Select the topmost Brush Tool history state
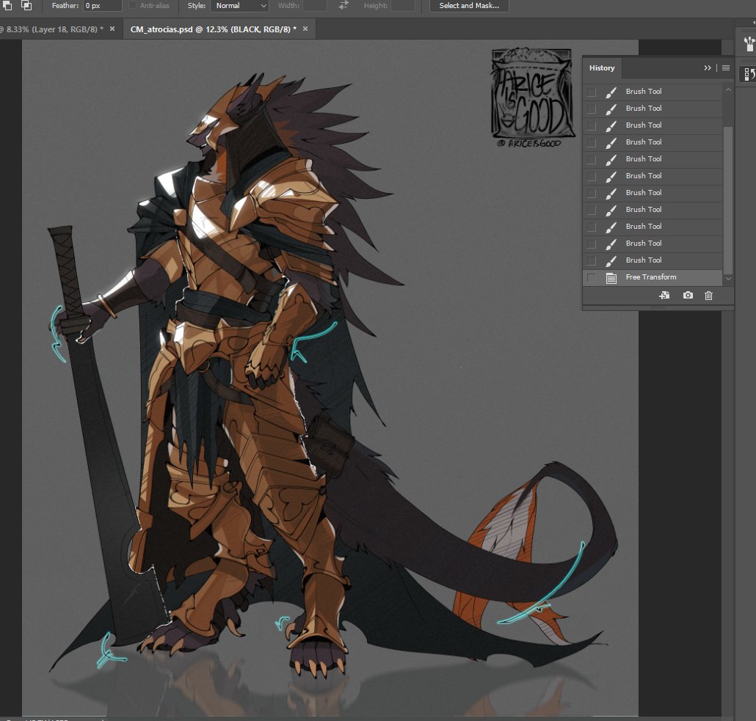The width and height of the screenshot is (756, 721). click(653, 92)
